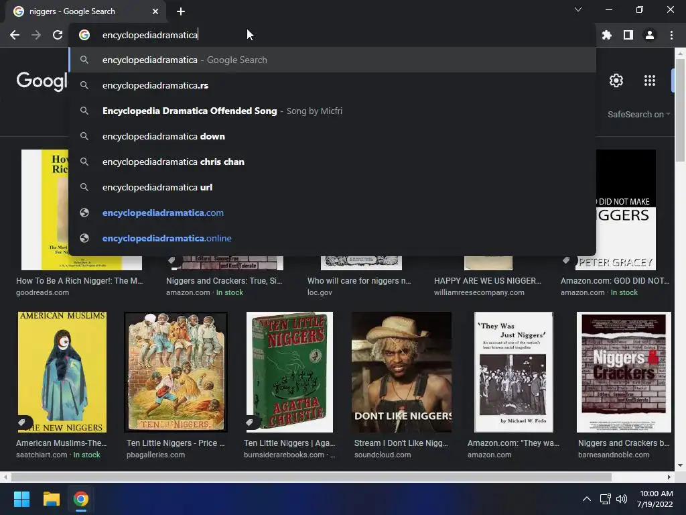Screen dimensions: 686x515
Task: Open File Explorer from the taskbar
Action: pos(51,499)
